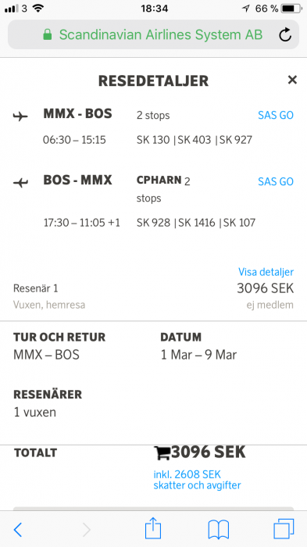Tap the Scandinavian Airlines System AB address bar
The height and width of the screenshot is (547, 307).
tap(153, 34)
